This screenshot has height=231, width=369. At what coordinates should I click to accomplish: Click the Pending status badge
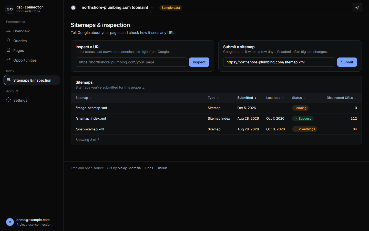coord(300,108)
